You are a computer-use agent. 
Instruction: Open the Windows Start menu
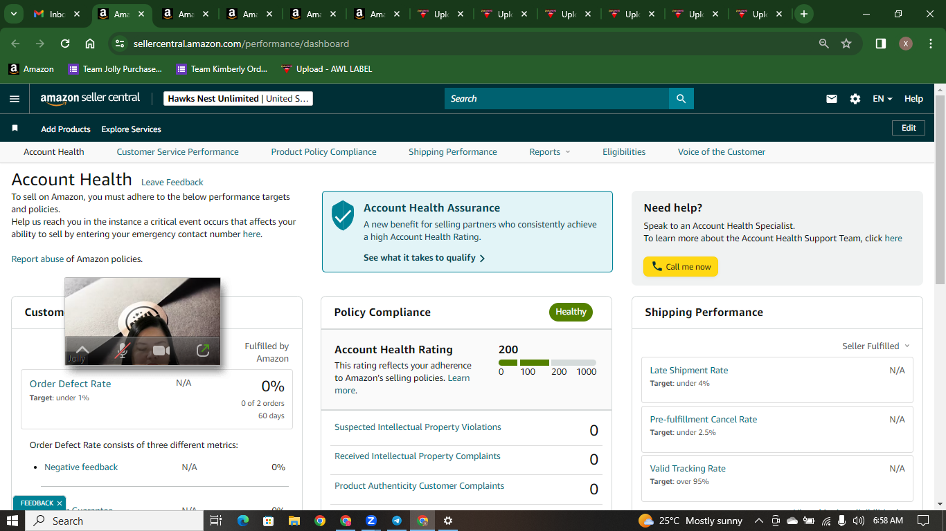tap(12, 521)
